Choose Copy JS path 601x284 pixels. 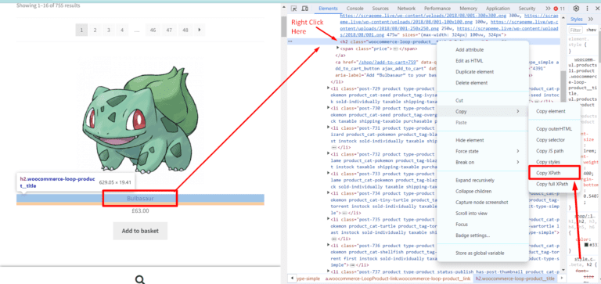(549, 151)
